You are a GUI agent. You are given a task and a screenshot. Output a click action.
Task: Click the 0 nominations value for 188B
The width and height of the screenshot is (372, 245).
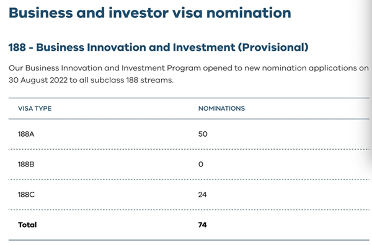click(201, 165)
